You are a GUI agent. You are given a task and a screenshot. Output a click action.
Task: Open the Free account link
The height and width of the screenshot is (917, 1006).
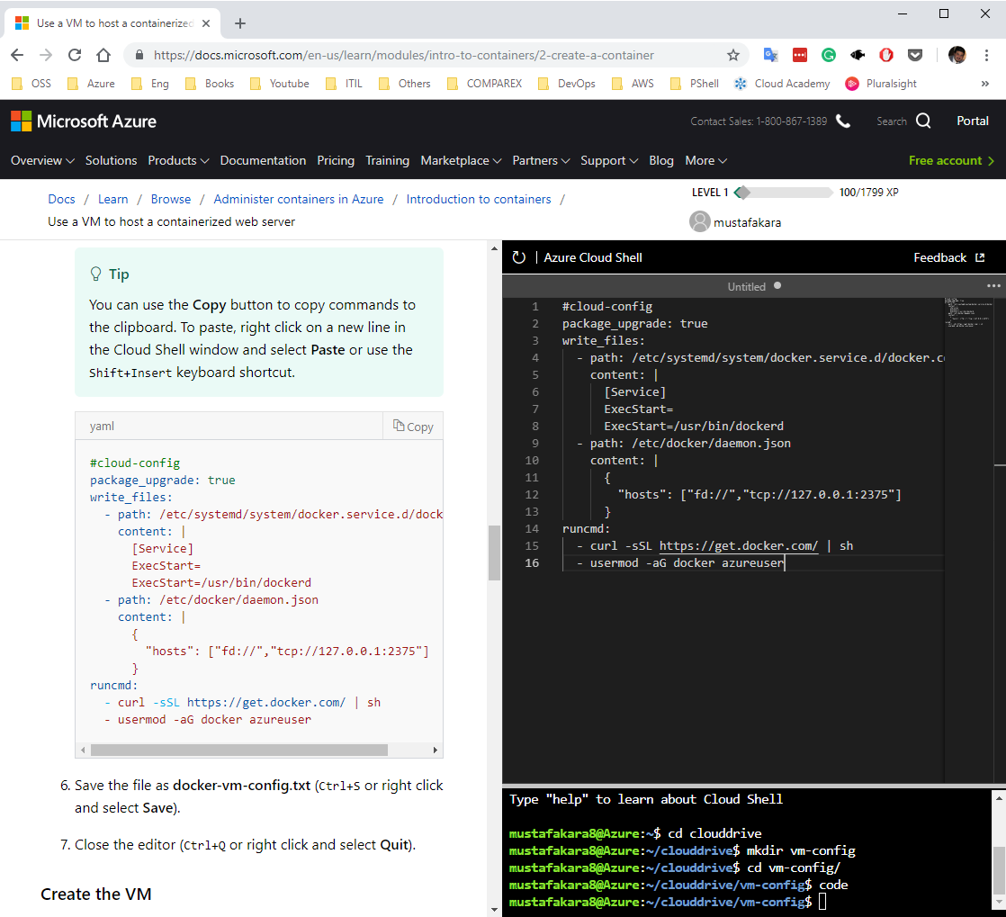click(951, 160)
